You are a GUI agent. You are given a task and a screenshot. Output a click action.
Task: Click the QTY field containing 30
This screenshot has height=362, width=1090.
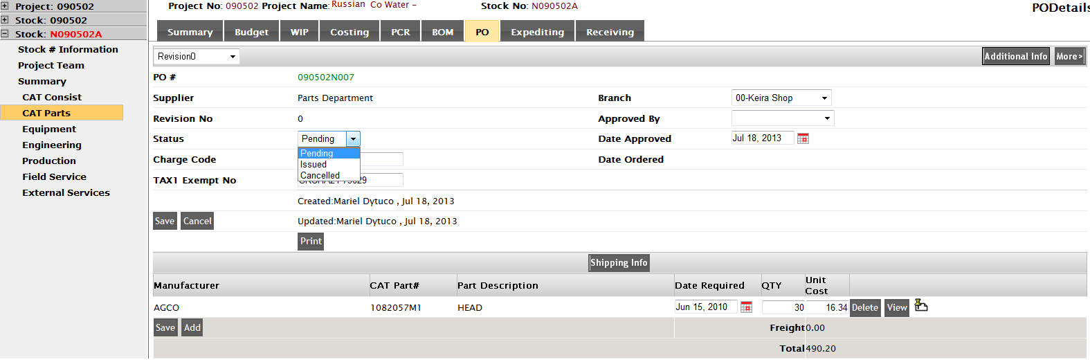point(783,307)
